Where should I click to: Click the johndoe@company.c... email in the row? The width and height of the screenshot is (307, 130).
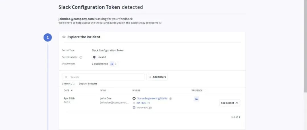tap(115, 103)
